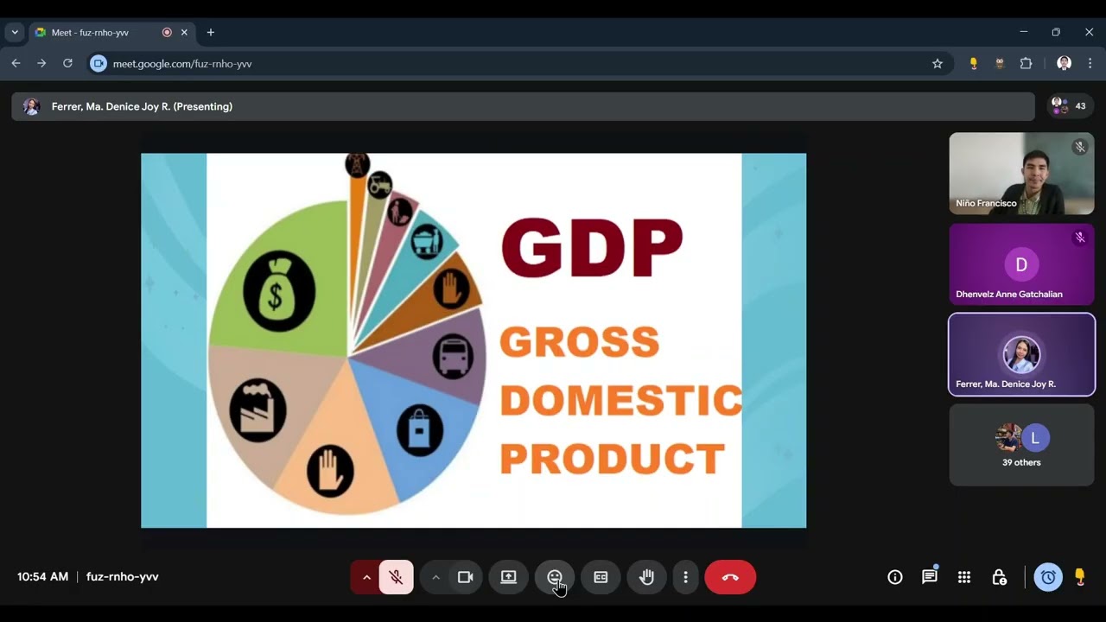Turn off the camera button

point(466,577)
